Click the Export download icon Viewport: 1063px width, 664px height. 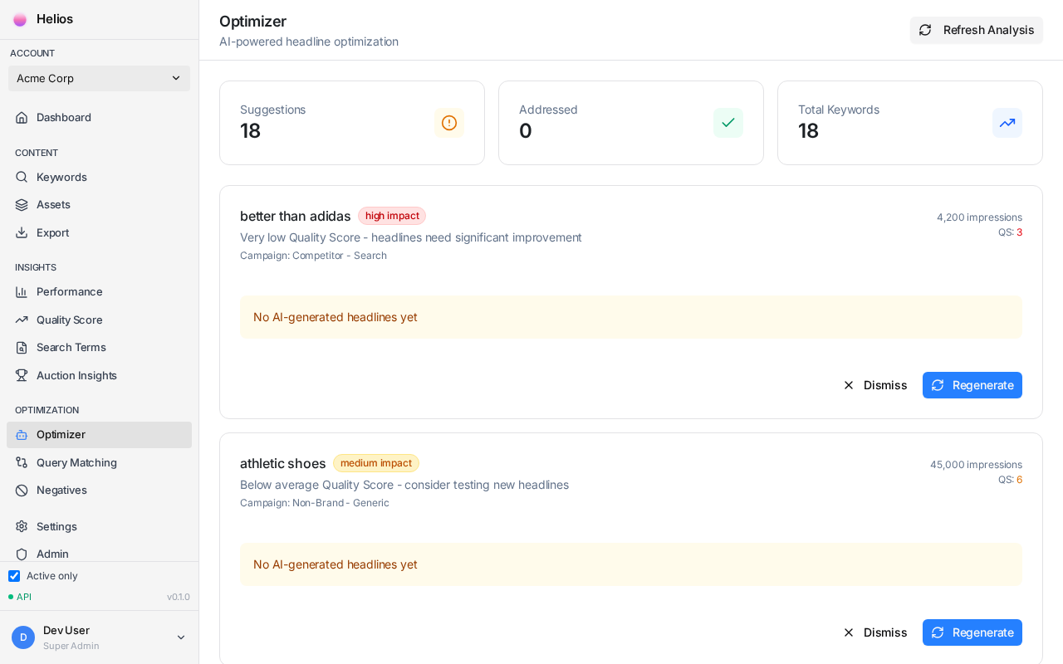[21, 233]
